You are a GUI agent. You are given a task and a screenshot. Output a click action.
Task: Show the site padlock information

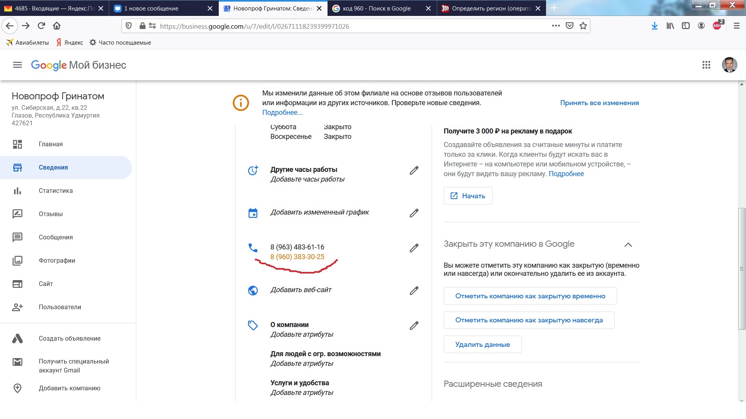(142, 26)
